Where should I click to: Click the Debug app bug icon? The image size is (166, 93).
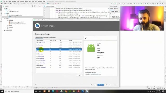pyautogui.click(x=141, y=4)
